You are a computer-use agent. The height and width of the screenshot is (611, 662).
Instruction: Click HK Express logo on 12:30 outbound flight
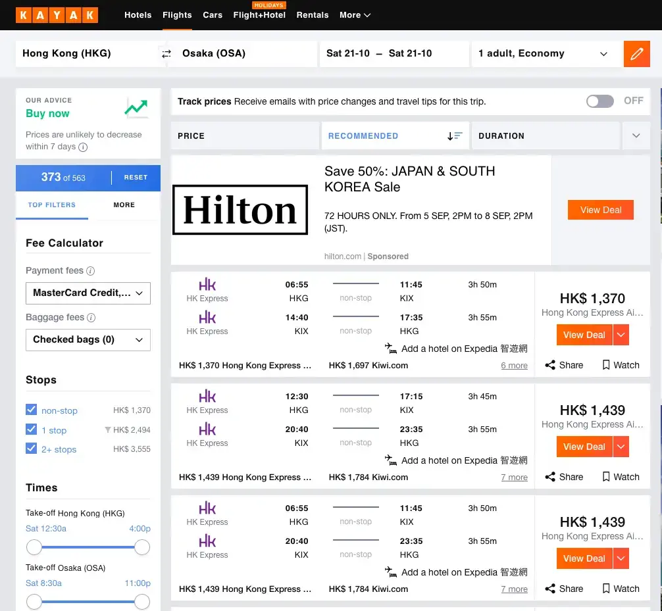(207, 396)
